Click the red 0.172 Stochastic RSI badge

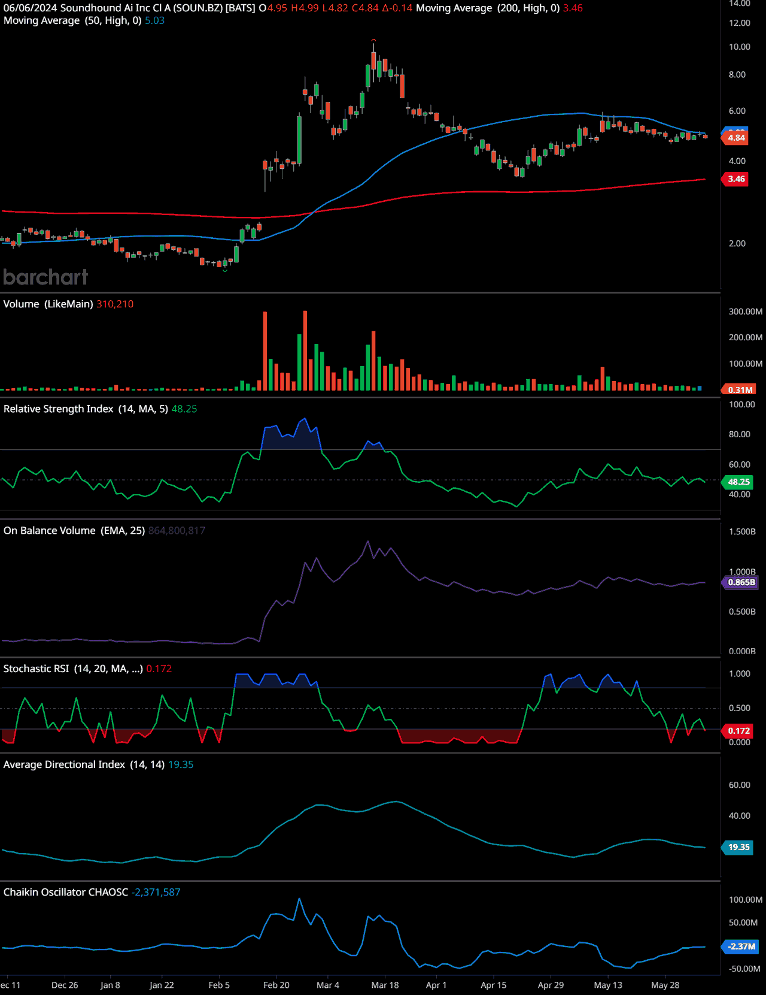(x=738, y=731)
